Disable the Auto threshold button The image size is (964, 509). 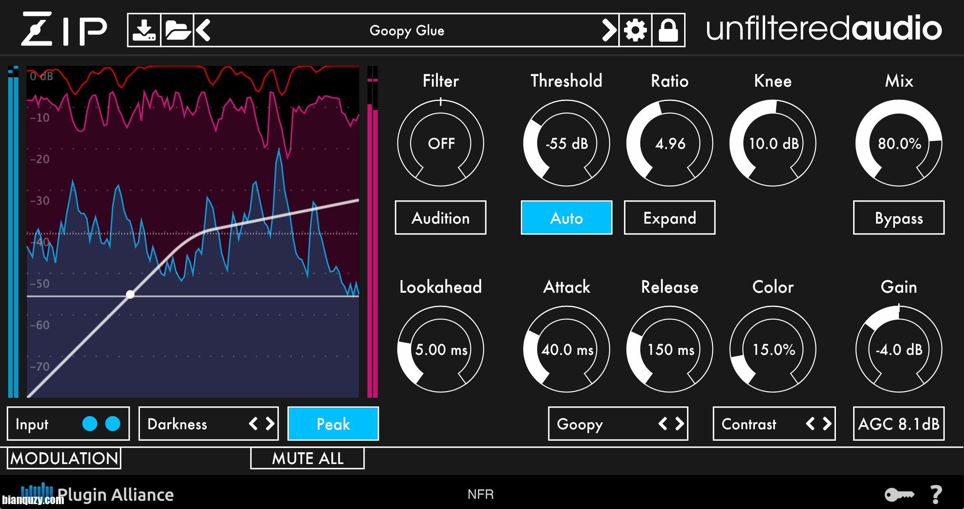567,218
